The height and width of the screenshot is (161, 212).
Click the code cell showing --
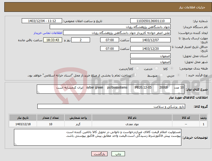point(186,124)
